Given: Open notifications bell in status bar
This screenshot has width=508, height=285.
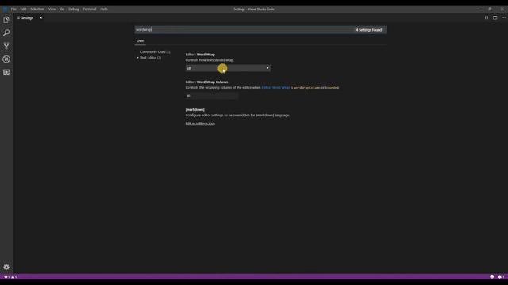Looking at the screenshot, I should pos(501,276).
